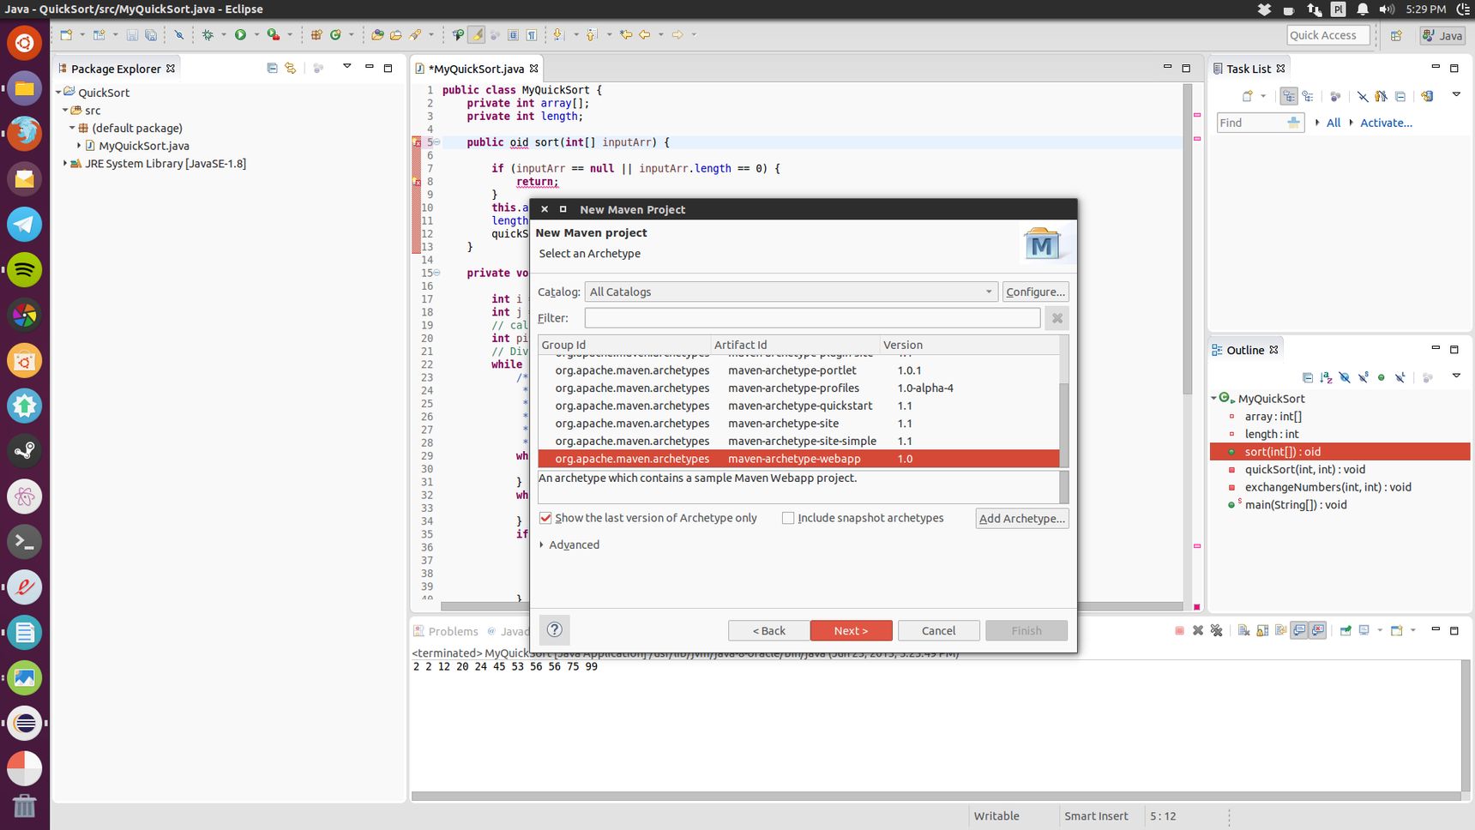Toggle Categorized presentation in Task List
This screenshot has width=1475, height=830.
click(1289, 96)
